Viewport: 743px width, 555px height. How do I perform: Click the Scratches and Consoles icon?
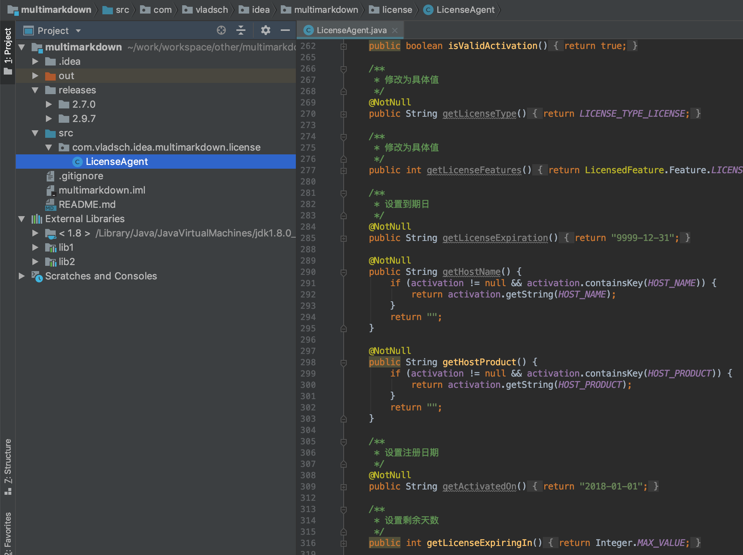coord(37,276)
